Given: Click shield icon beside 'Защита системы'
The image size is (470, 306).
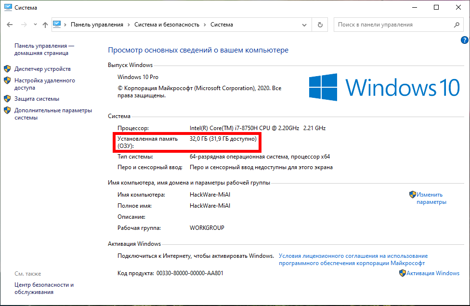Looking at the screenshot, I should 8,99.
